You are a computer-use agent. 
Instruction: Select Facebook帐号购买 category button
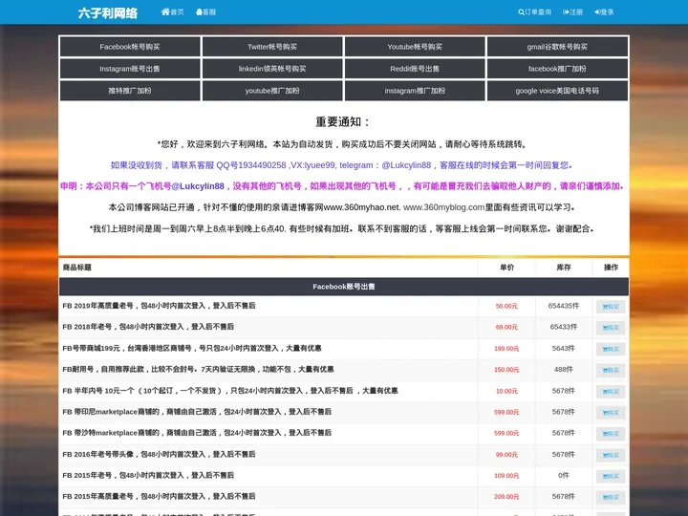(130, 47)
